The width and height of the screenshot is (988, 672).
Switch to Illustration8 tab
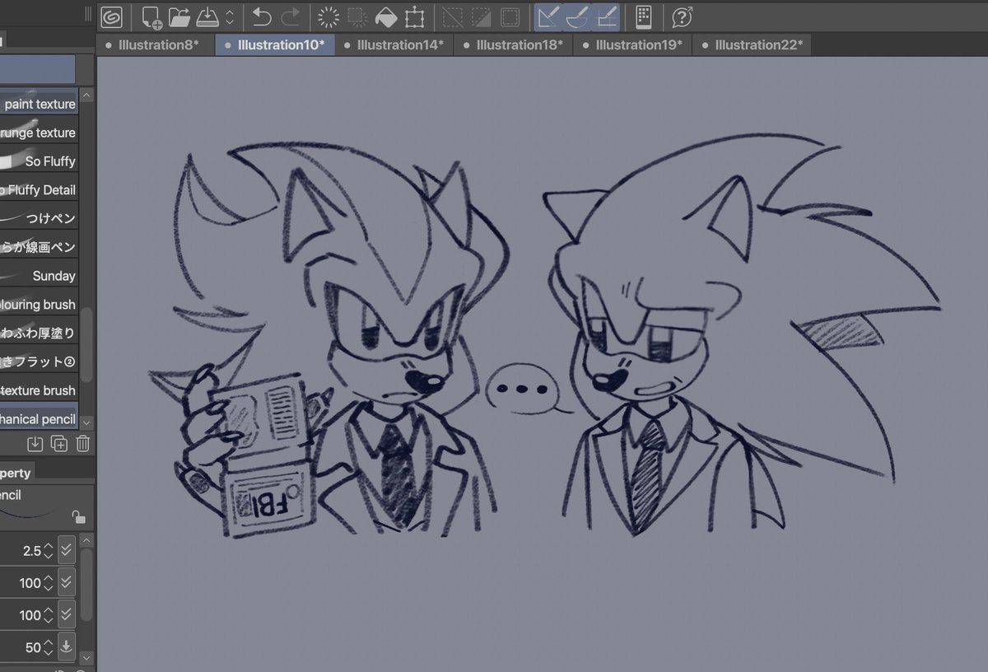156,45
